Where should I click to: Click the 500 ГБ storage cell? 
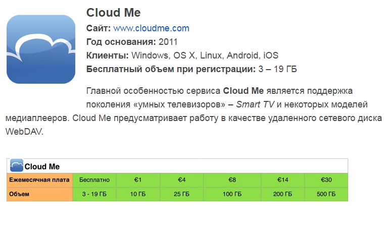click(326, 194)
